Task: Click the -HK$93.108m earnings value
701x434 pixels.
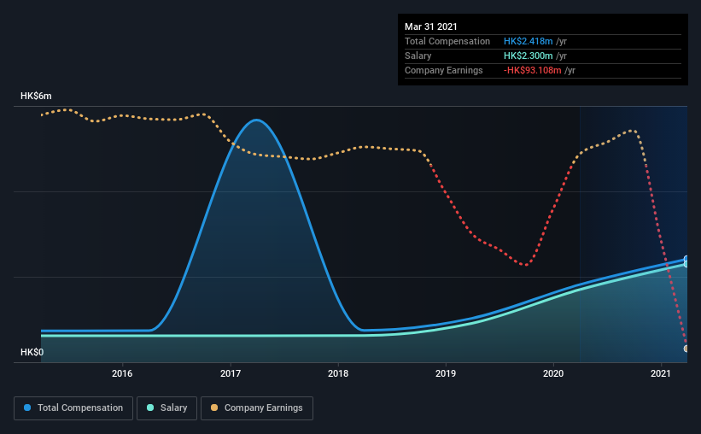Action: pos(533,70)
